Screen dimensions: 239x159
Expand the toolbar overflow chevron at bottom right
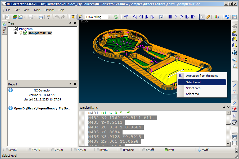(236, 150)
